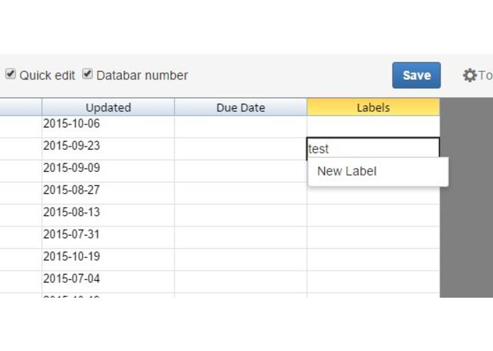Viewport: 493px width, 351px height.
Task: Select the Updated cell 2015-10-19
Action: pyautogui.click(x=108, y=260)
